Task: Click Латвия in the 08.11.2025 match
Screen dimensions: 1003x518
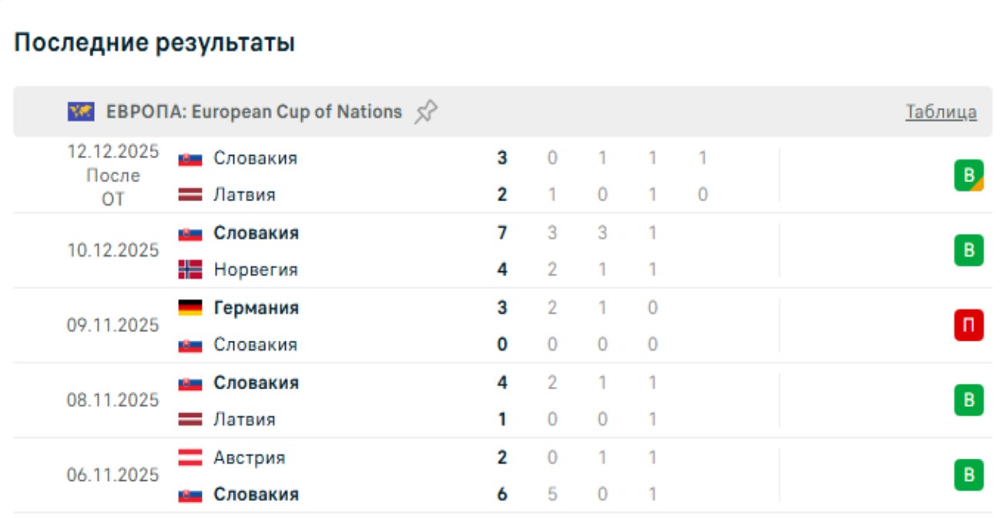Action: click(x=244, y=419)
